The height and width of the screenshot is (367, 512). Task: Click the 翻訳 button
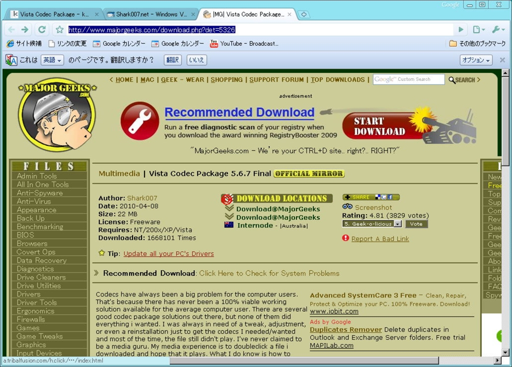[x=172, y=60]
